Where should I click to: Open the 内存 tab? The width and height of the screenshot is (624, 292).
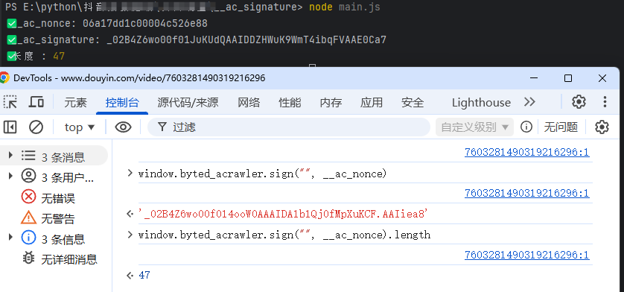tap(331, 102)
